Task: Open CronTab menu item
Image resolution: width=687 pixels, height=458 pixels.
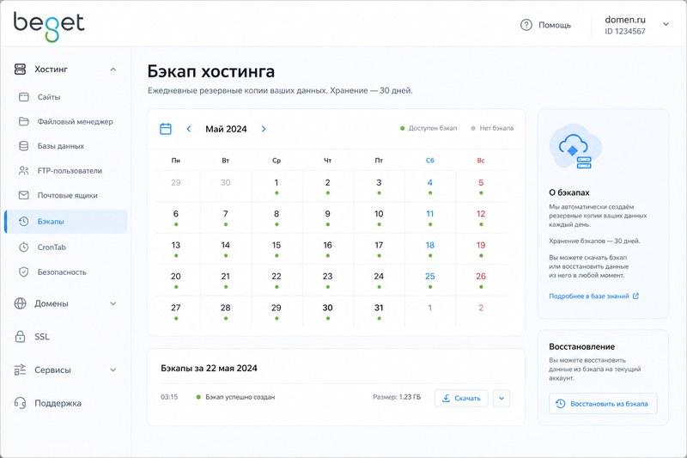Action: 52,247
